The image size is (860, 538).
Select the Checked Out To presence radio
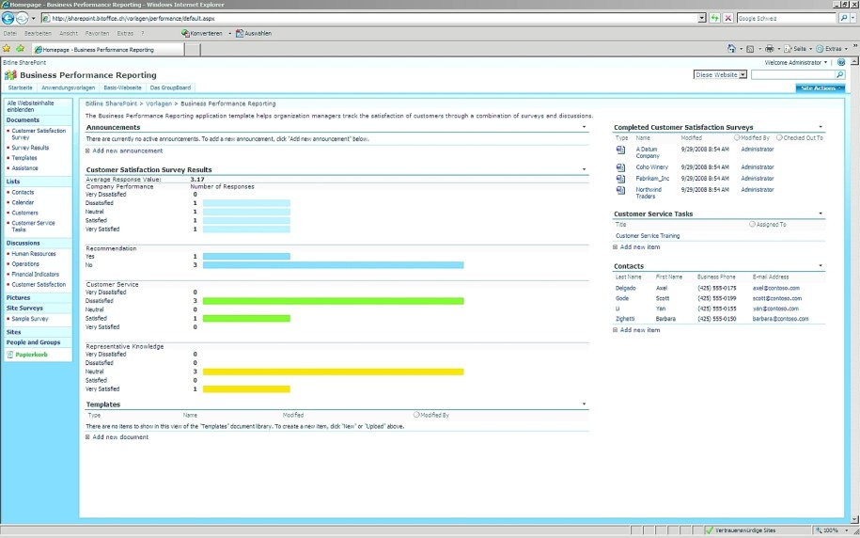point(779,137)
